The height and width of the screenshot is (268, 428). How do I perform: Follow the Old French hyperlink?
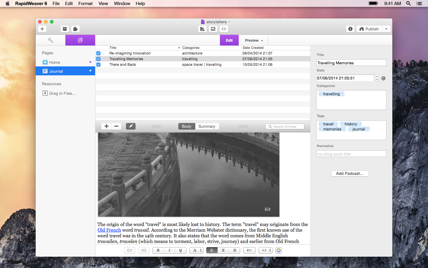coord(109,230)
